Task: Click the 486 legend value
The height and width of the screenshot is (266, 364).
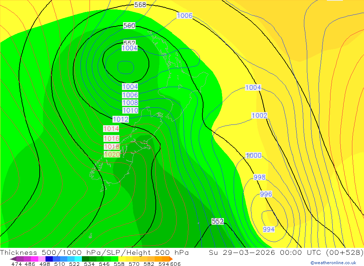Action: (x=30, y=264)
